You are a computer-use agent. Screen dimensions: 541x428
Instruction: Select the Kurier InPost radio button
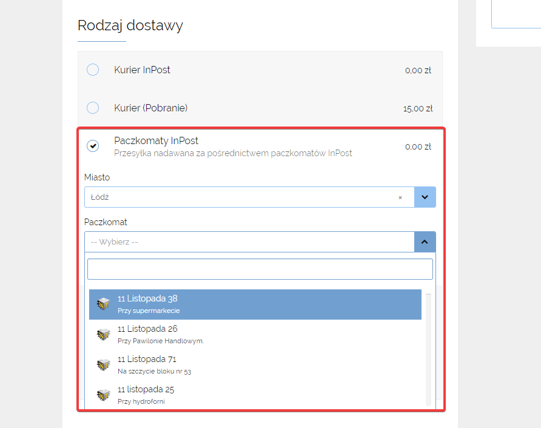pos(93,70)
